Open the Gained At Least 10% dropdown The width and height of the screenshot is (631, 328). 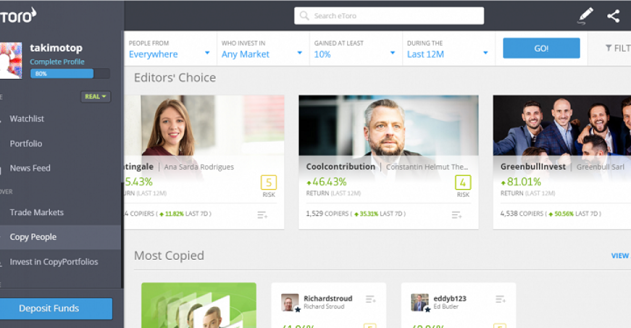coord(356,48)
